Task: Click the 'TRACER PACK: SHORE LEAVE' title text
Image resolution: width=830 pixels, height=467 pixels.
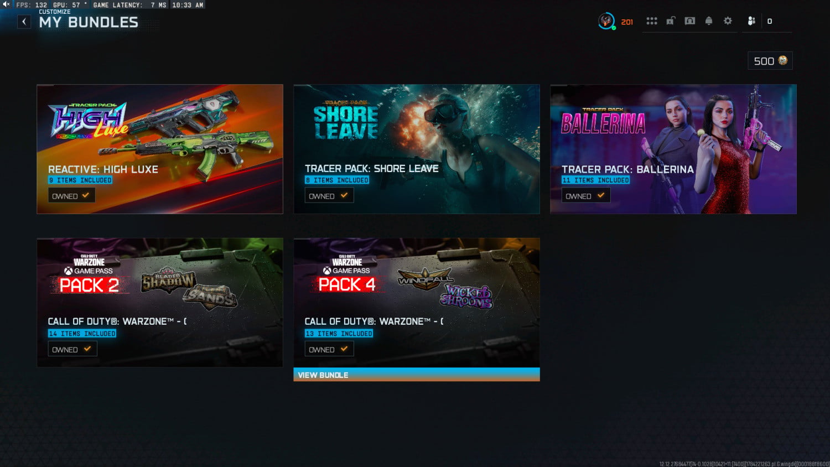Action: point(371,168)
